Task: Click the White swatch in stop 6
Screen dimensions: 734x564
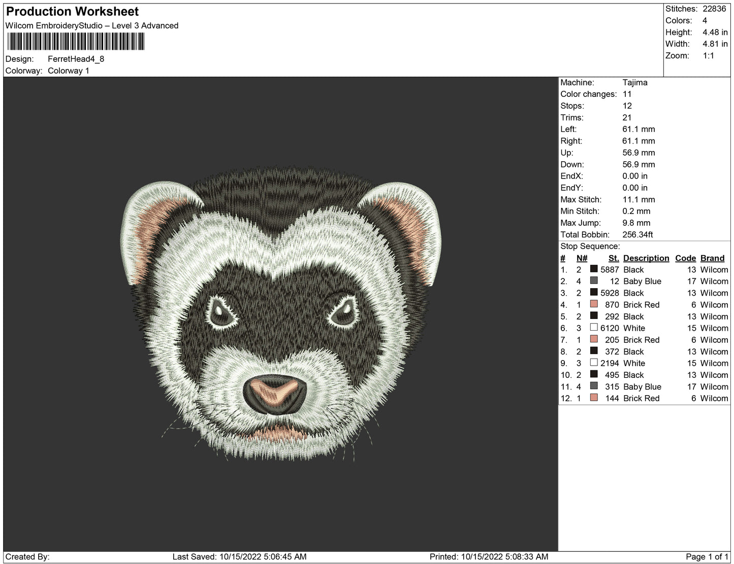Action: [x=593, y=328]
